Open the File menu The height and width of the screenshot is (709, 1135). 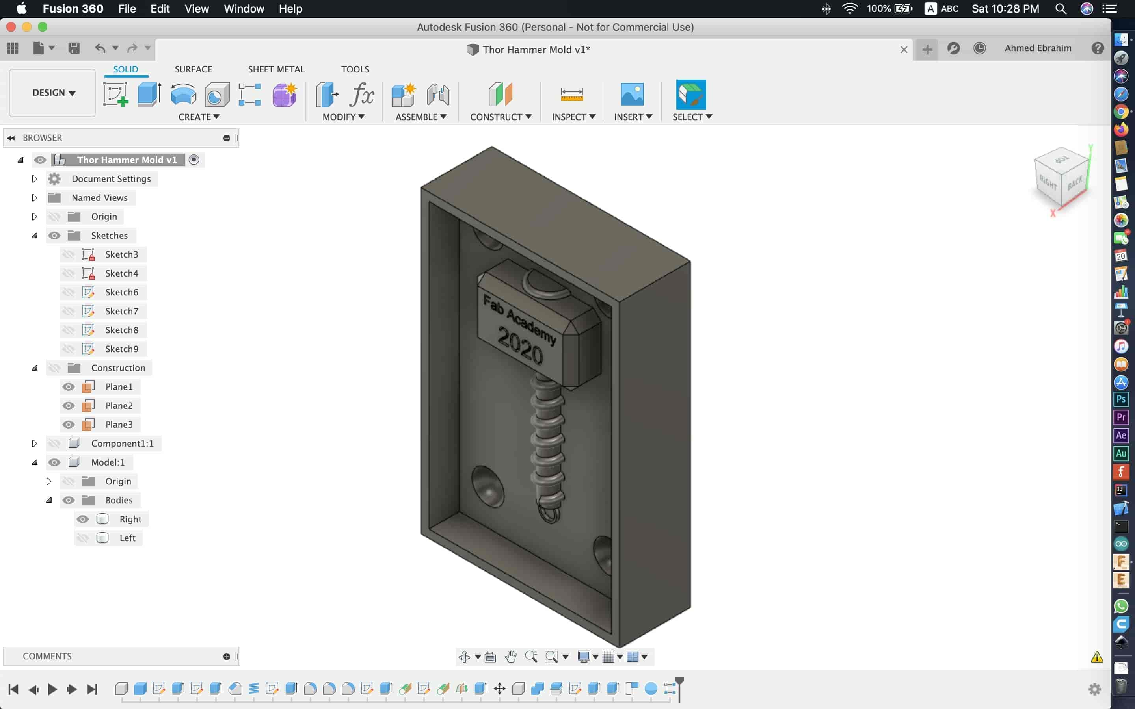(x=127, y=9)
